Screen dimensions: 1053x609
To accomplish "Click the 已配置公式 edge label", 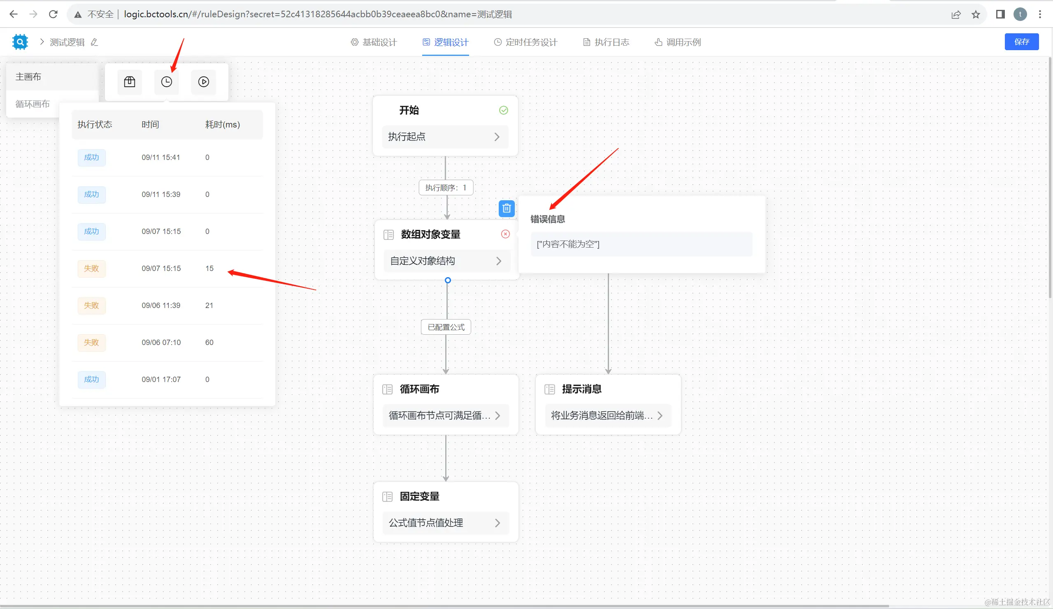I will [x=446, y=327].
